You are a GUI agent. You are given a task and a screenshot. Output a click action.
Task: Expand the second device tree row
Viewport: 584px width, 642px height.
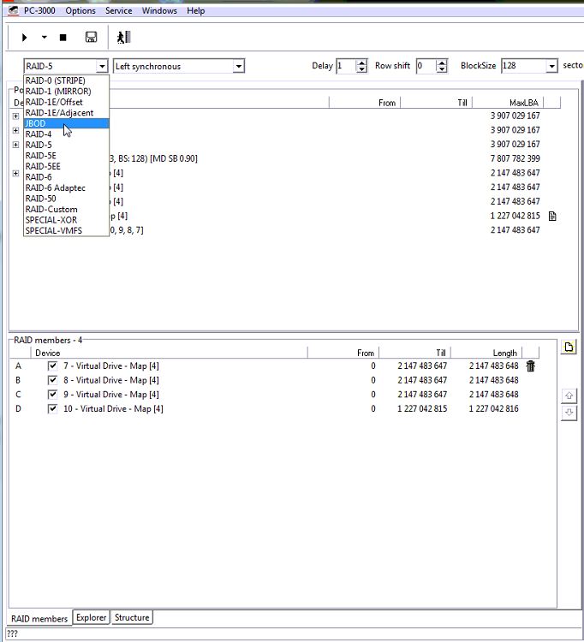click(x=15, y=131)
